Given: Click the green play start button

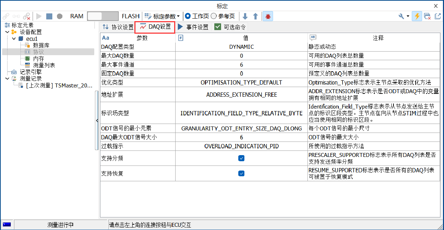Looking at the screenshot, I should tap(39, 16).
